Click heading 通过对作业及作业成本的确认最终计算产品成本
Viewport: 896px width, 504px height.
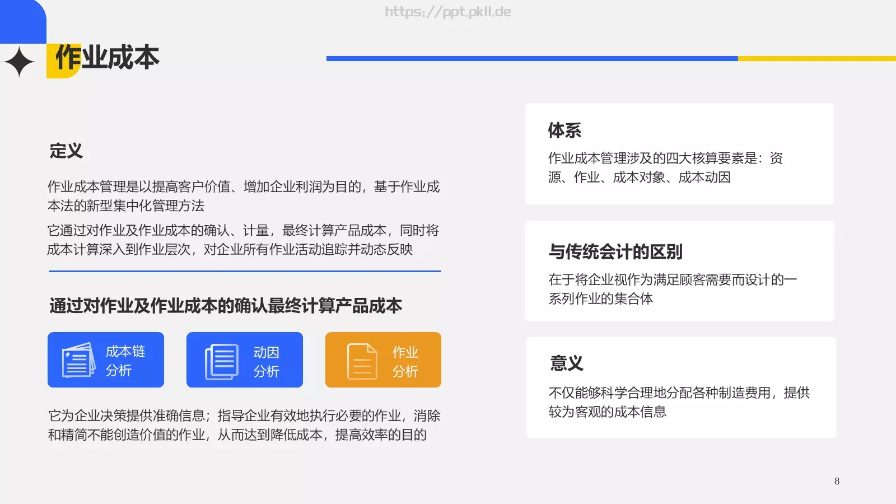tap(226, 306)
